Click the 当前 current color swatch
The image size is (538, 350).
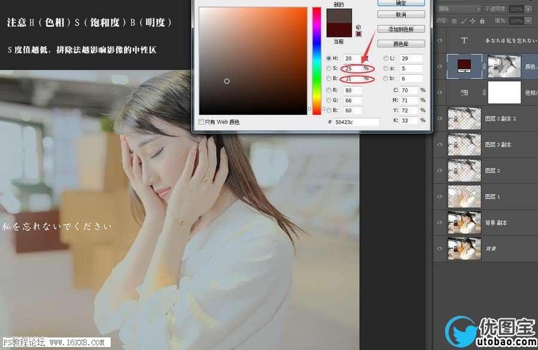click(x=339, y=30)
